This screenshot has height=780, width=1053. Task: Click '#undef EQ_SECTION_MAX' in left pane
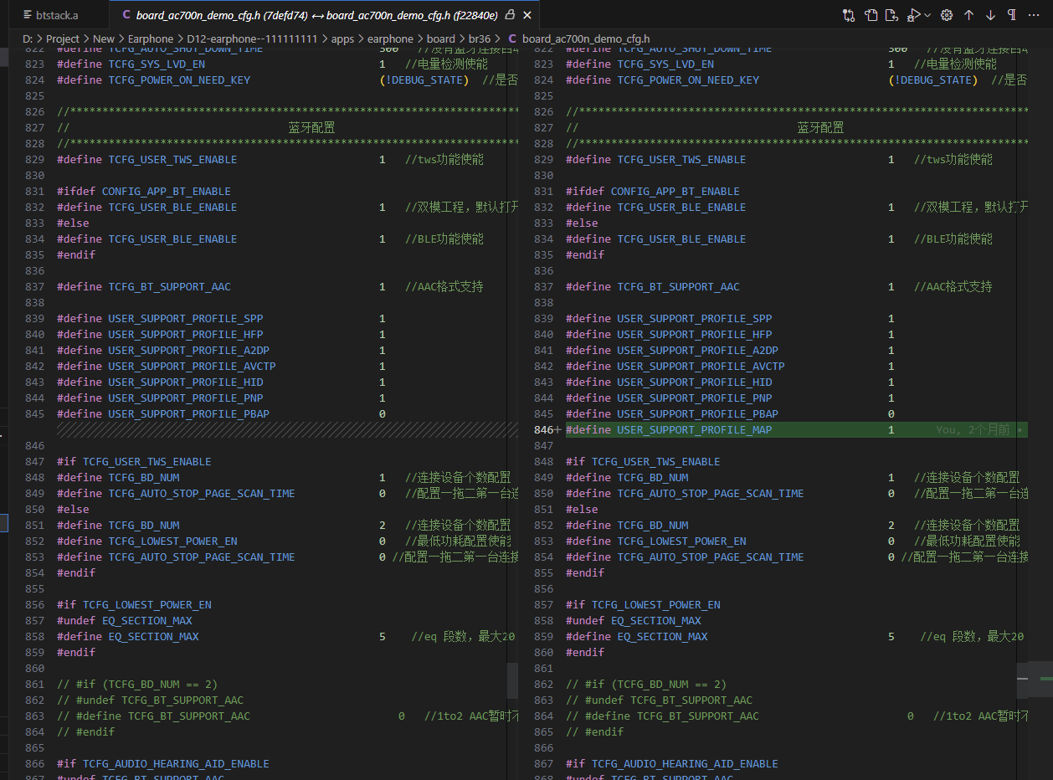(x=125, y=620)
